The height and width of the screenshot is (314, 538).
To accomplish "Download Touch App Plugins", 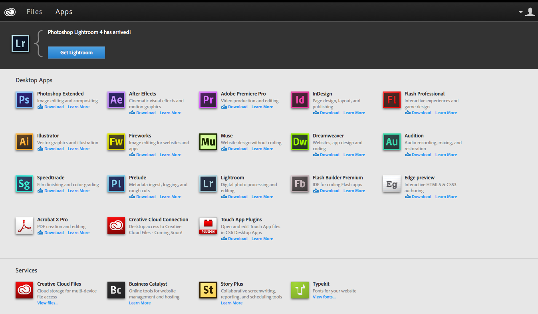I will pos(234,238).
